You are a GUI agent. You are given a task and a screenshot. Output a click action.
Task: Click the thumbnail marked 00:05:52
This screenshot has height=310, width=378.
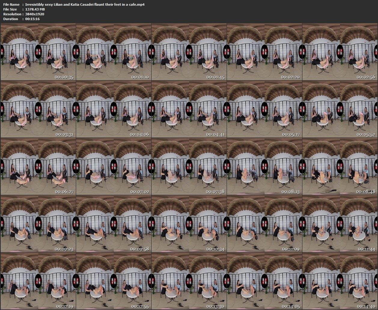(x=340, y=109)
